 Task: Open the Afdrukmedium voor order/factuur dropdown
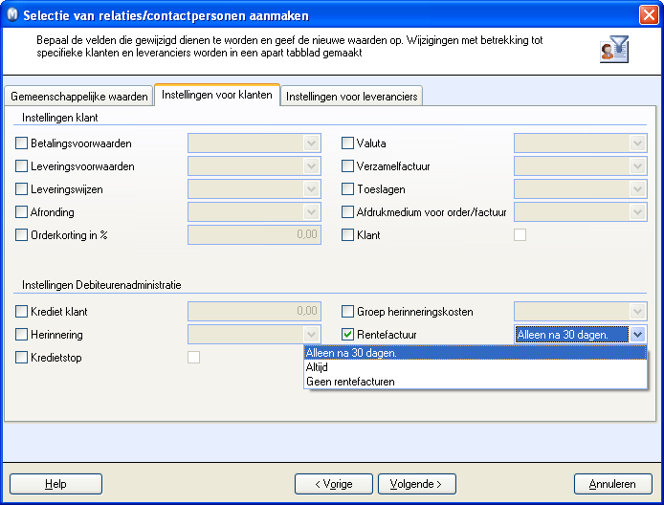click(x=638, y=211)
